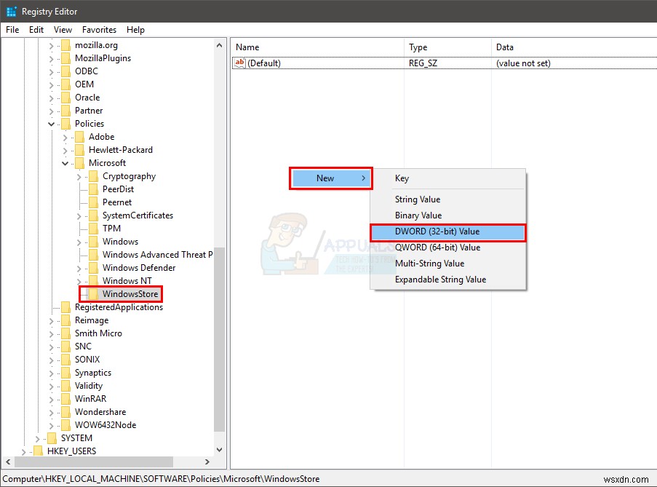Image resolution: width=657 pixels, height=487 pixels.
Task: Click the Cryptography folder icon
Action: [x=93, y=176]
